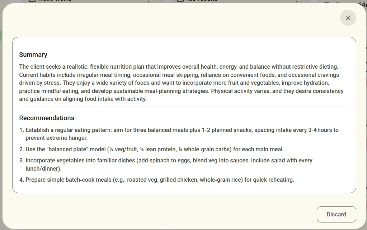Click the folder icon at top right

coord(329,3)
